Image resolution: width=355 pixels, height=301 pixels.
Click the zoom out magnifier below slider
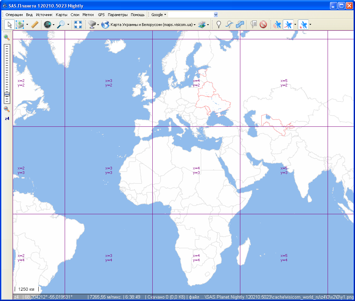coord(7,109)
